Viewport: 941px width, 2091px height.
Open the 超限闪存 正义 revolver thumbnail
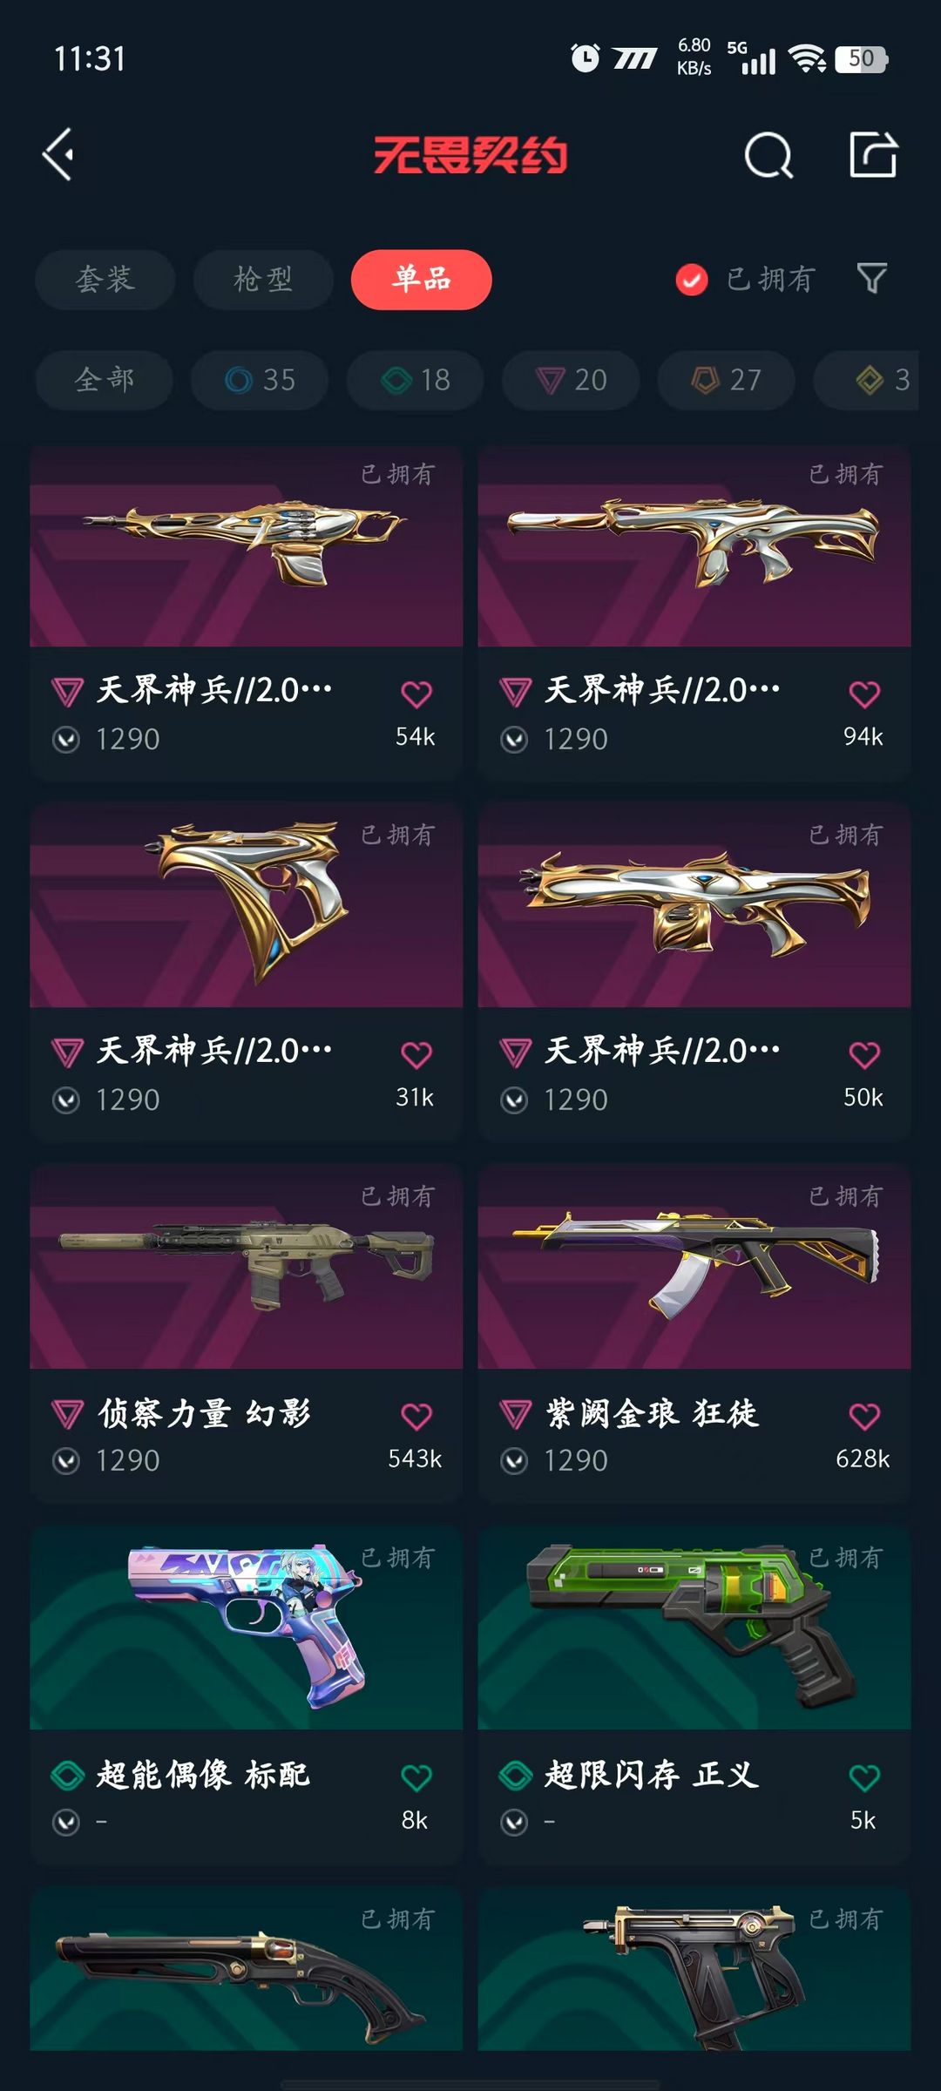[x=694, y=1627]
